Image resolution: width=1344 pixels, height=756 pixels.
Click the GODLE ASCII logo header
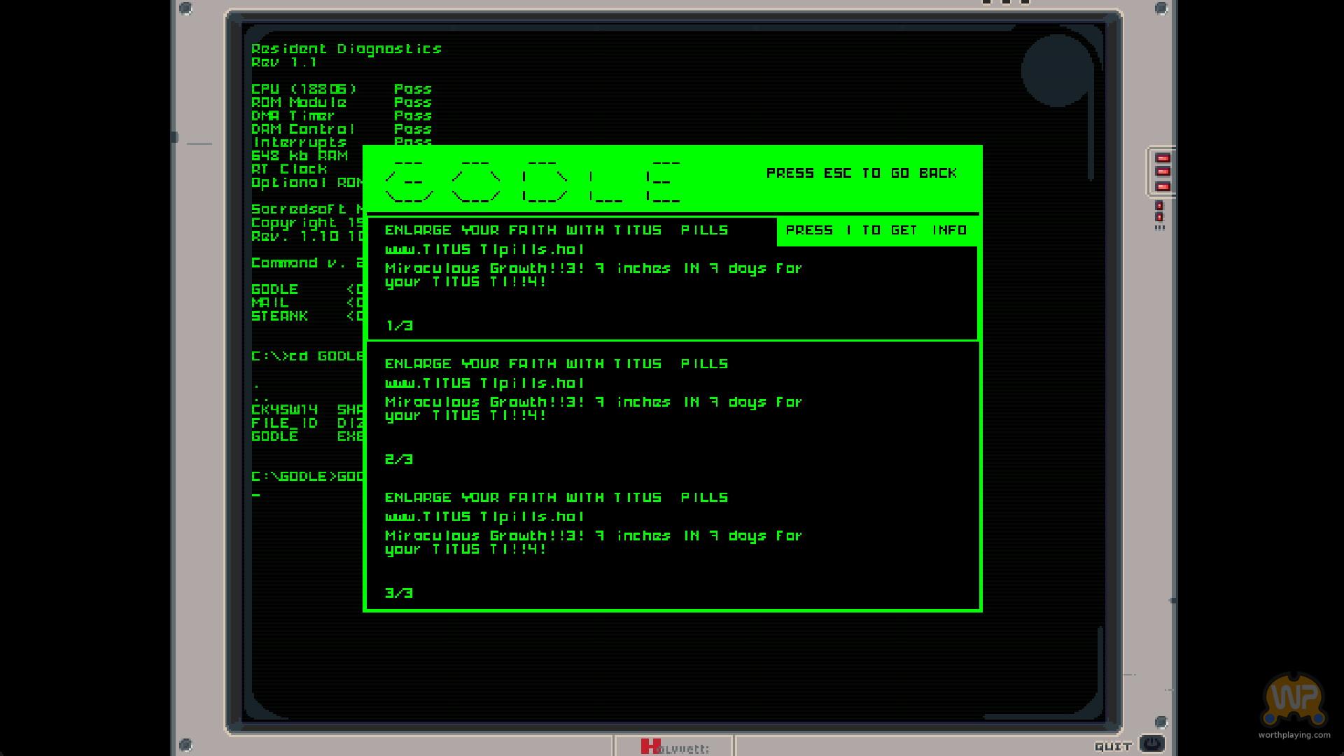(x=532, y=181)
